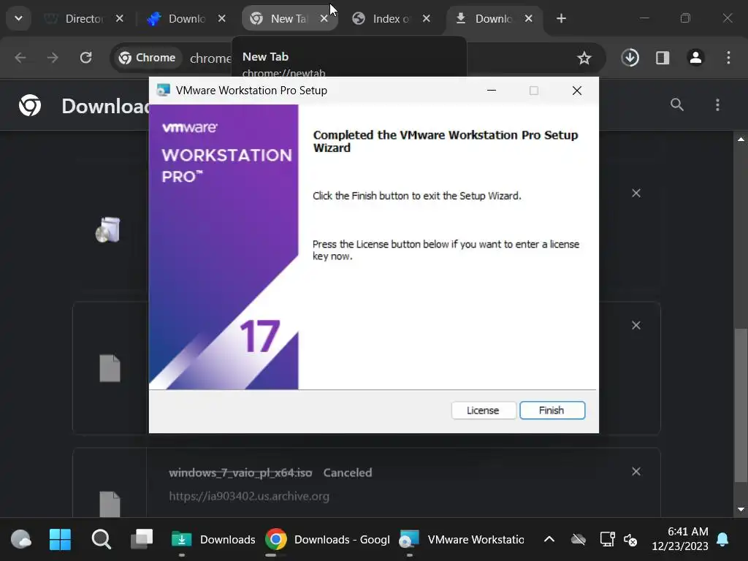Open the Chrome three-dot main menu
Viewport: 748px width, 561px height.
728,58
